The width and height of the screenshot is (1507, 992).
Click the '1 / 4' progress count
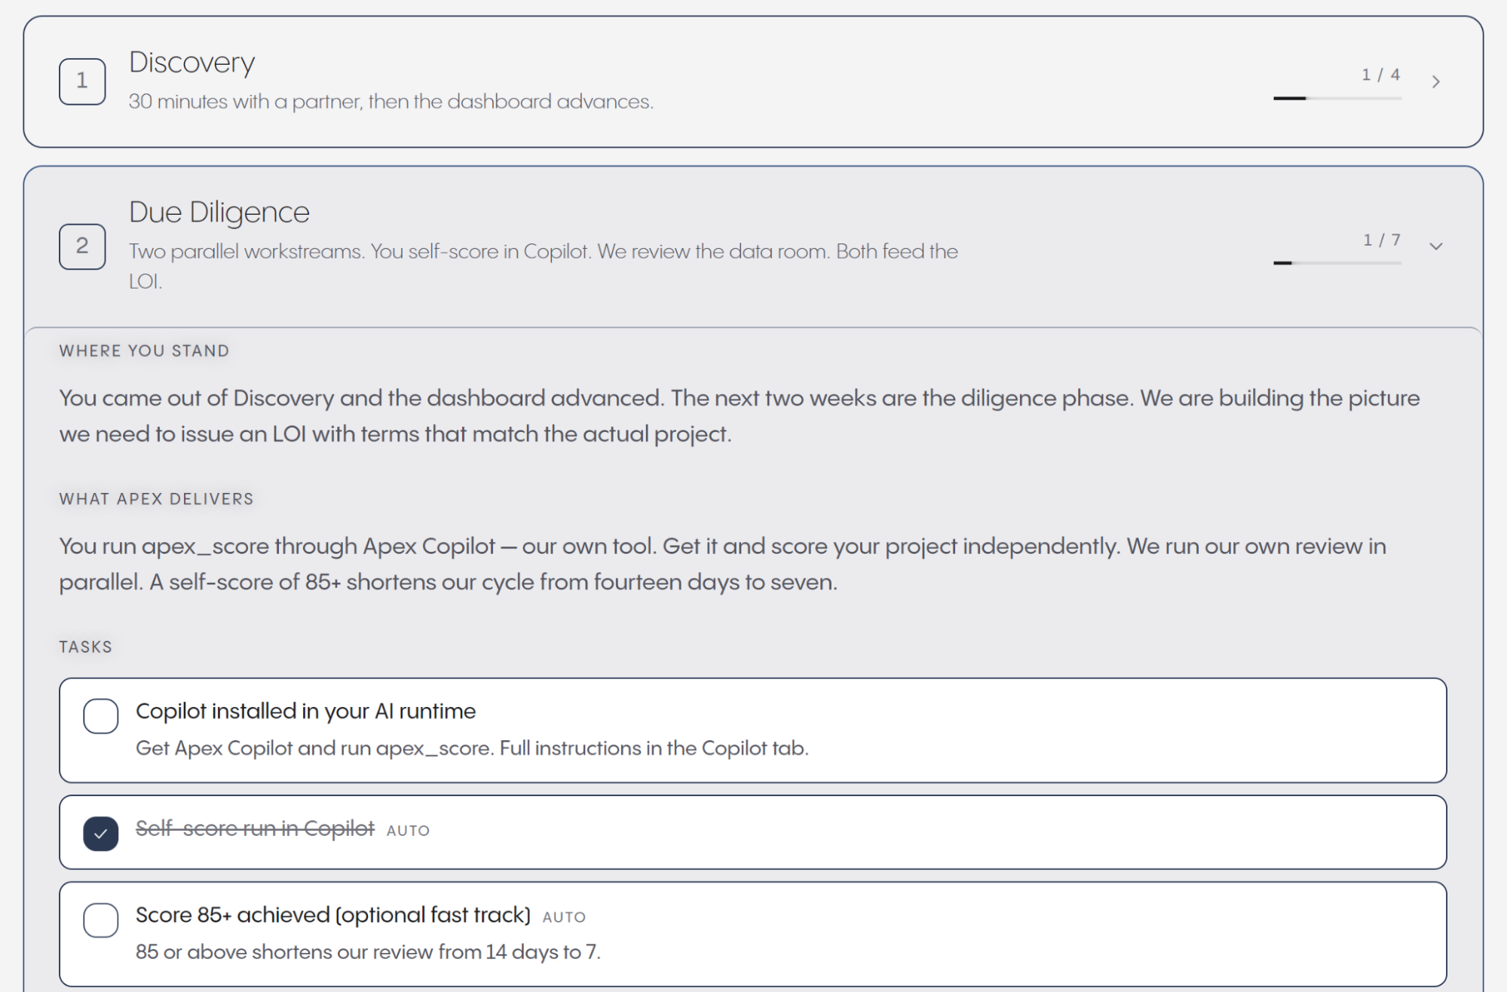coord(1380,75)
